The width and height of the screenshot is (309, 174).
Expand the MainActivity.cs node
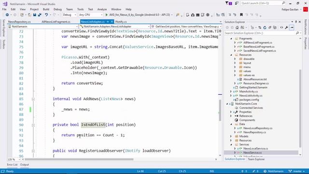[x=231, y=91]
